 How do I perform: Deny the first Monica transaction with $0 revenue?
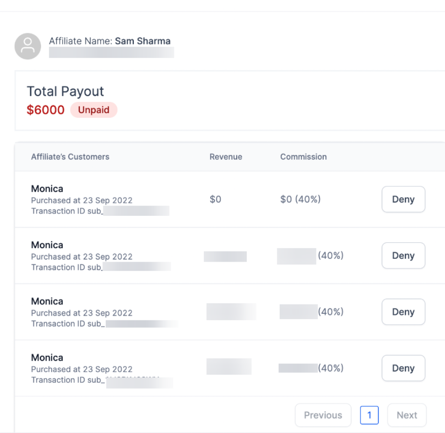pos(403,199)
